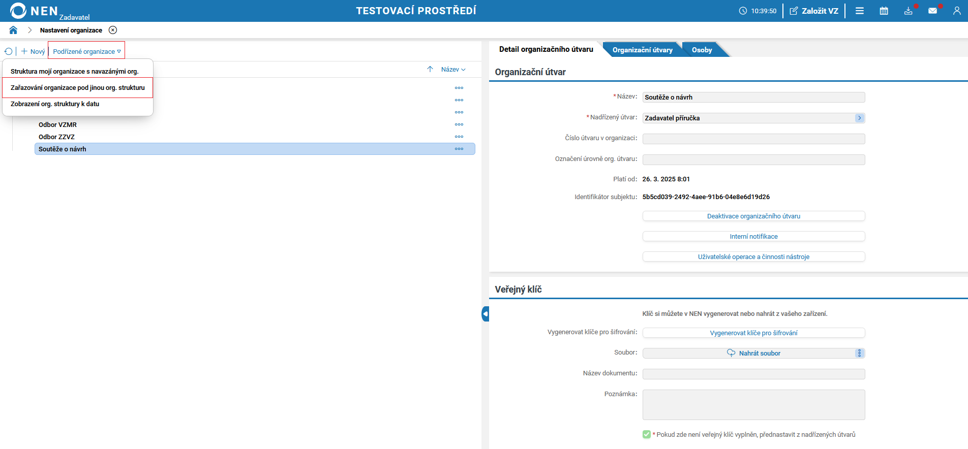Viewport: 968px width, 449px height.
Task: Click the identifier 5b5cd039-2492-4aee-91b6-04e8e6d19d26
Action: (706, 197)
